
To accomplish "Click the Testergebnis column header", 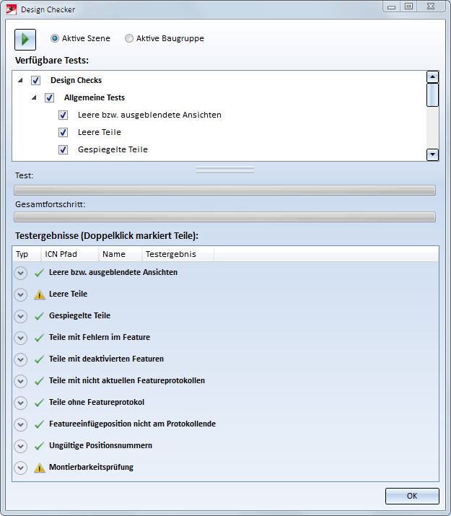I will click(170, 254).
